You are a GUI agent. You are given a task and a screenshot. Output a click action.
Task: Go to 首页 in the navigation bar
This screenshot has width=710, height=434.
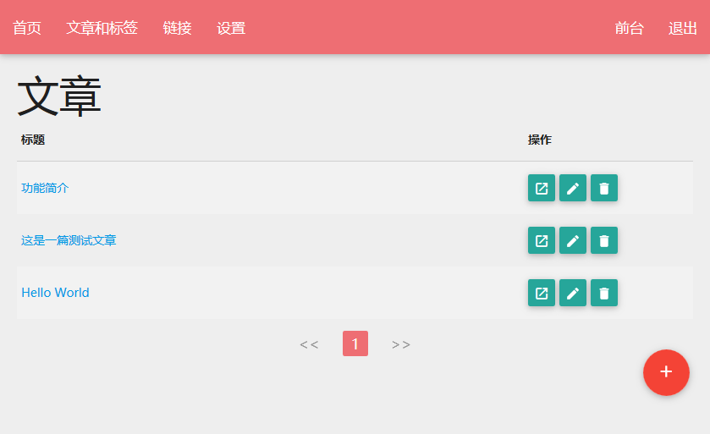click(27, 28)
